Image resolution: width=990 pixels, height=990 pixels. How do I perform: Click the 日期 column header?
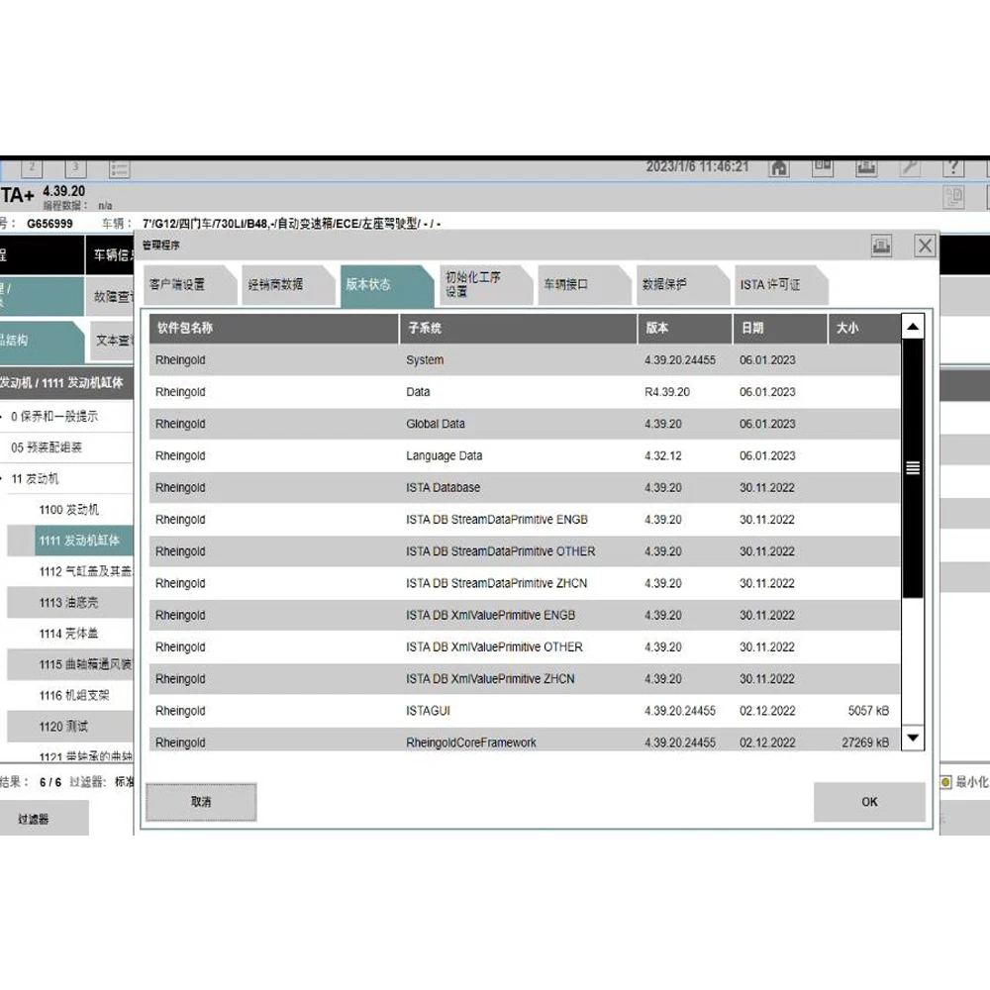pyautogui.click(x=780, y=329)
